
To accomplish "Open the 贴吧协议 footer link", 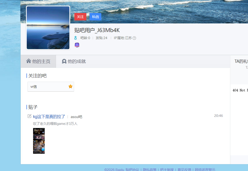I will point(132,169).
